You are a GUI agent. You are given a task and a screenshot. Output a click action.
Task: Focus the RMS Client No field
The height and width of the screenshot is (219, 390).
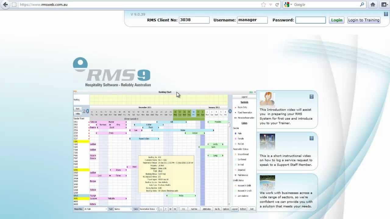(194, 20)
